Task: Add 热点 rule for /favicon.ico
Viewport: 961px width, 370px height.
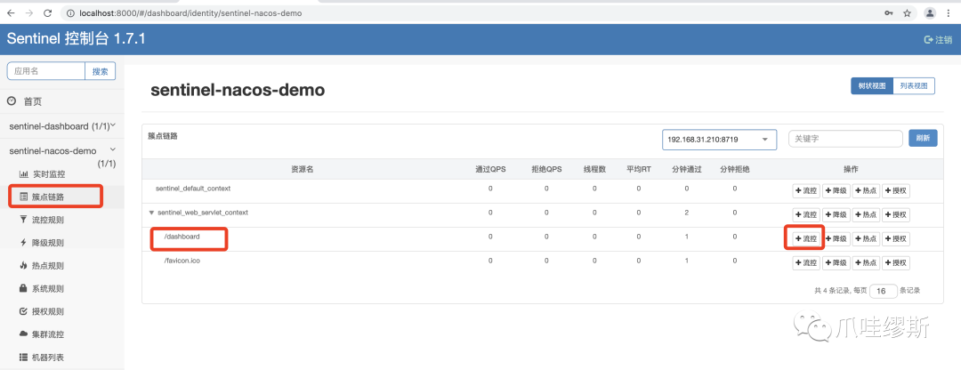Action: tap(866, 263)
